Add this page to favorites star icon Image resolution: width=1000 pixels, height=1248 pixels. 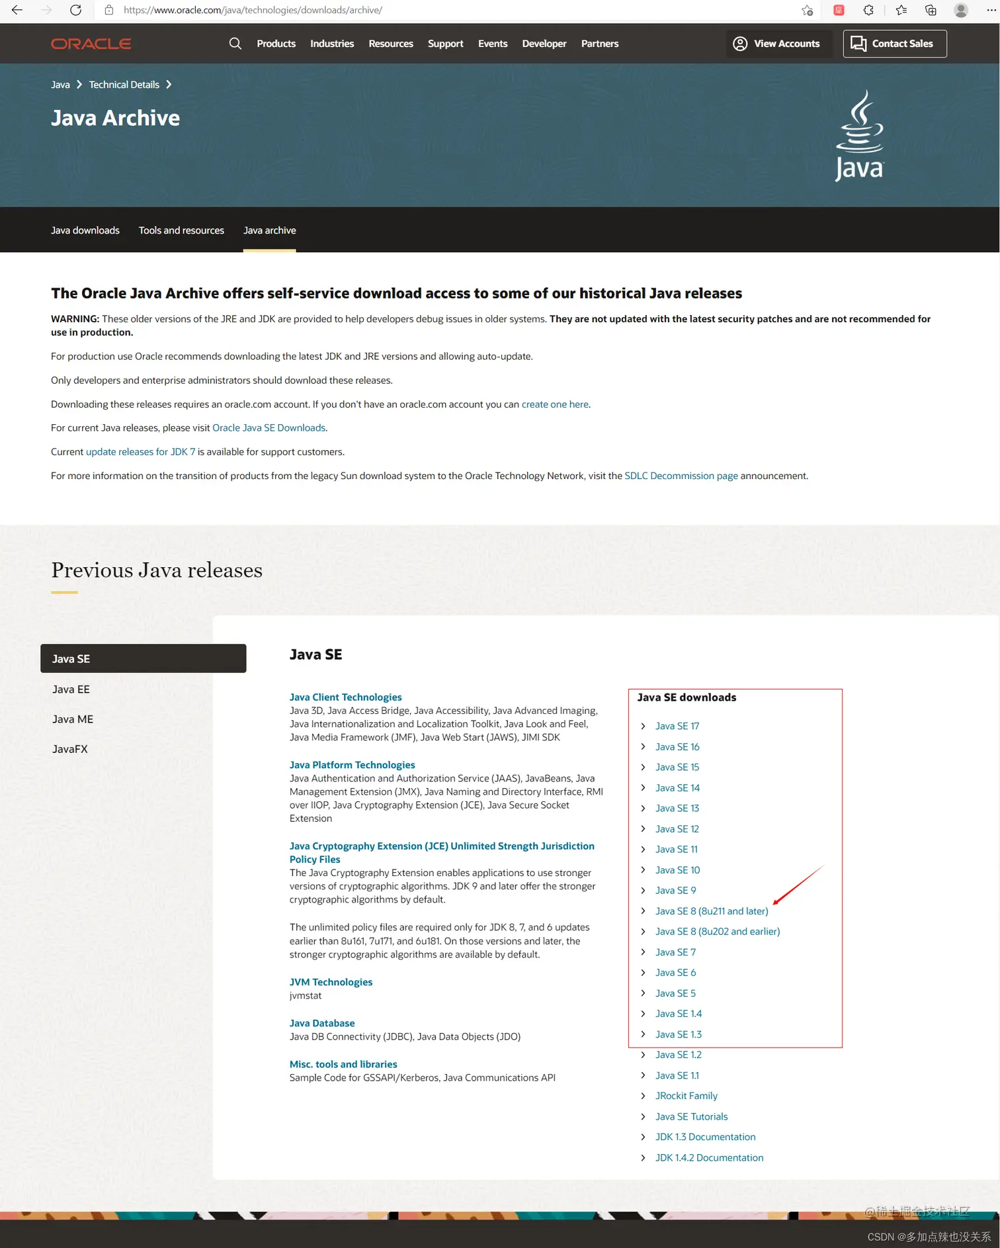tap(807, 10)
